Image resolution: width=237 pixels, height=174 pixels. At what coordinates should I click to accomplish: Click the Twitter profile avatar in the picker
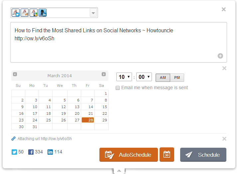[16, 13]
